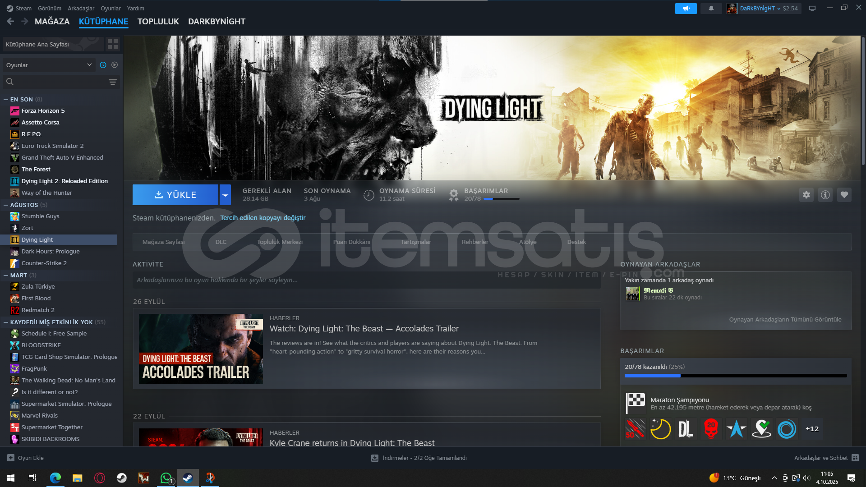Open the Oyunlar library filter dropdown
This screenshot has height=487, width=866.
tap(49, 65)
